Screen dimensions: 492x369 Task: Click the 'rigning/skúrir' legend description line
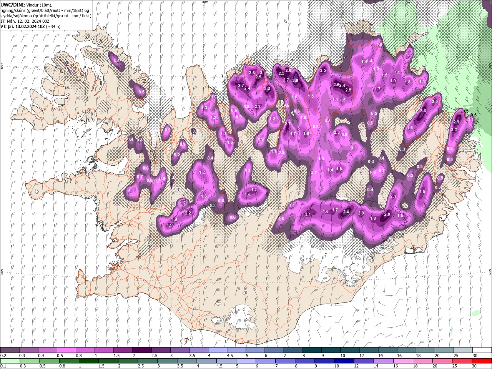tap(45, 10)
